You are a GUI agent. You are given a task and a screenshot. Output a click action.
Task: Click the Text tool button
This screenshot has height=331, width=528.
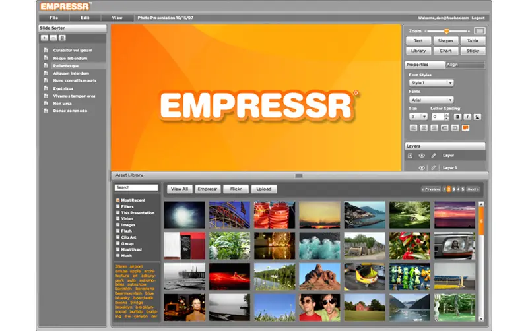tap(418, 41)
